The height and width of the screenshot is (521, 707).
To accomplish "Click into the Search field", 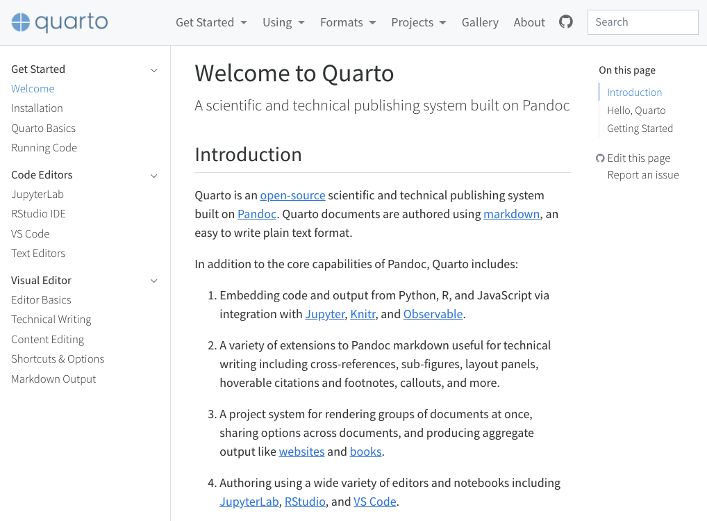I will pyautogui.click(x=642, y=22).
